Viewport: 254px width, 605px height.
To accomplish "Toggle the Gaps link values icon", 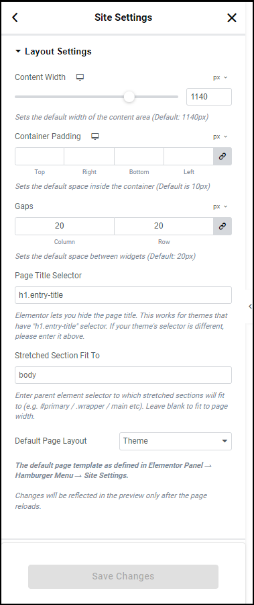I will (x=223, y=226).
